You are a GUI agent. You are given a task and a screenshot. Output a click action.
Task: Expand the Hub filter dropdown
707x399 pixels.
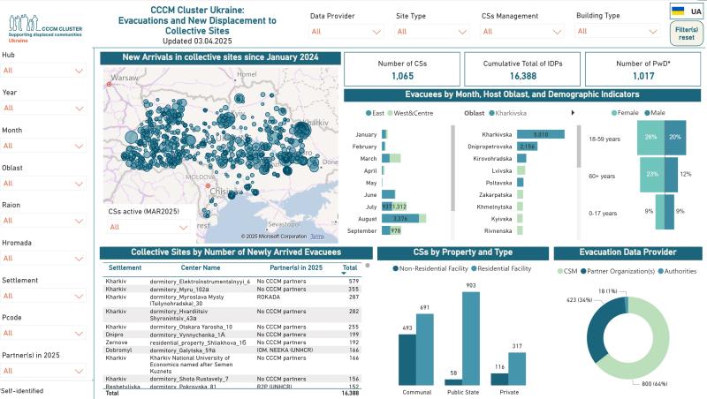44,71
